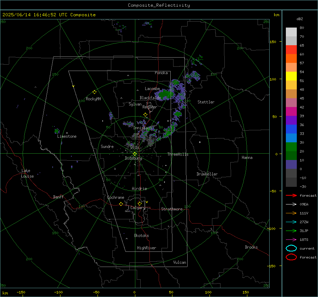The width and height of the screenshot is (318, 297).
Task: Click the yellow diamond marker above Calgary
Action: (x=140, y=203)
